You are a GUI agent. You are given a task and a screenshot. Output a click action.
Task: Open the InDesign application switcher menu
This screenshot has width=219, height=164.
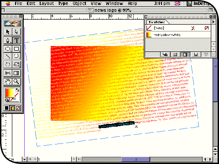point(199,4)
